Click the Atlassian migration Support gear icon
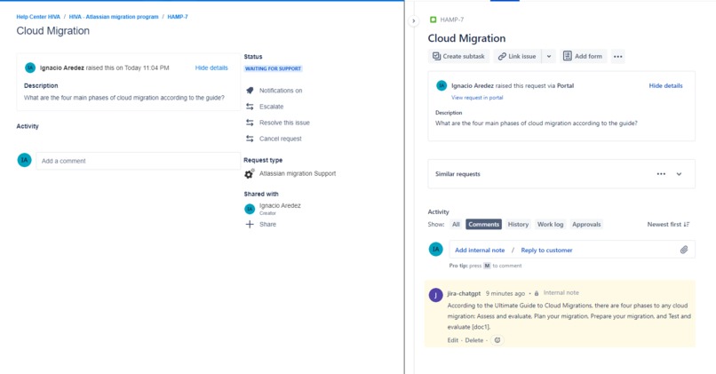 click(x=249, y=173)
